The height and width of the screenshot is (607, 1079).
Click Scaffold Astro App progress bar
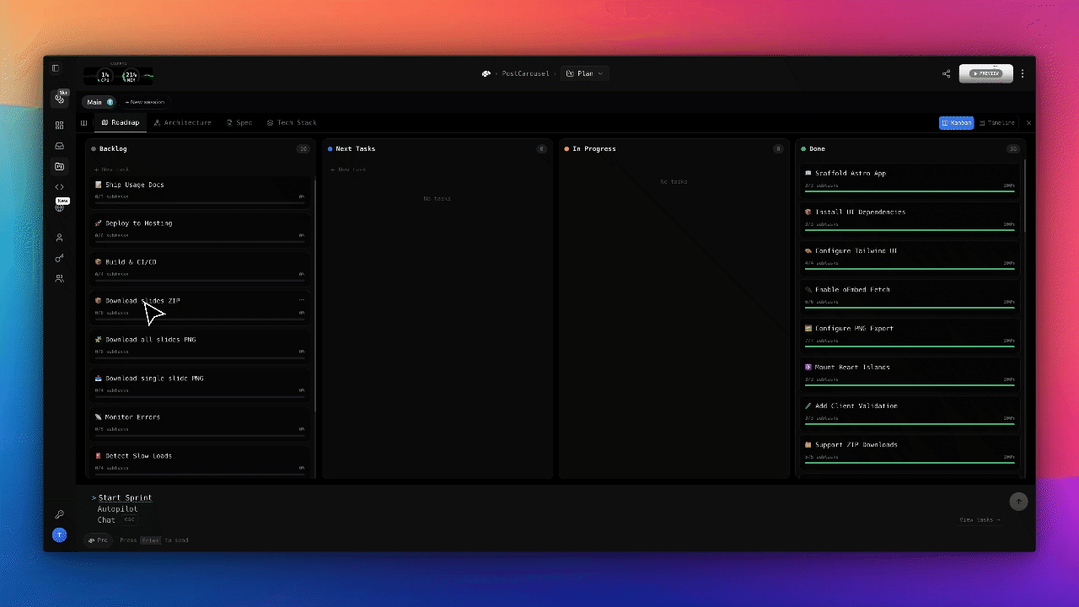[910, 191]
